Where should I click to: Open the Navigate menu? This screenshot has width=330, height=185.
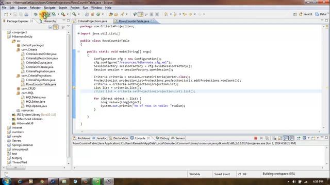(x=49, y=8)
